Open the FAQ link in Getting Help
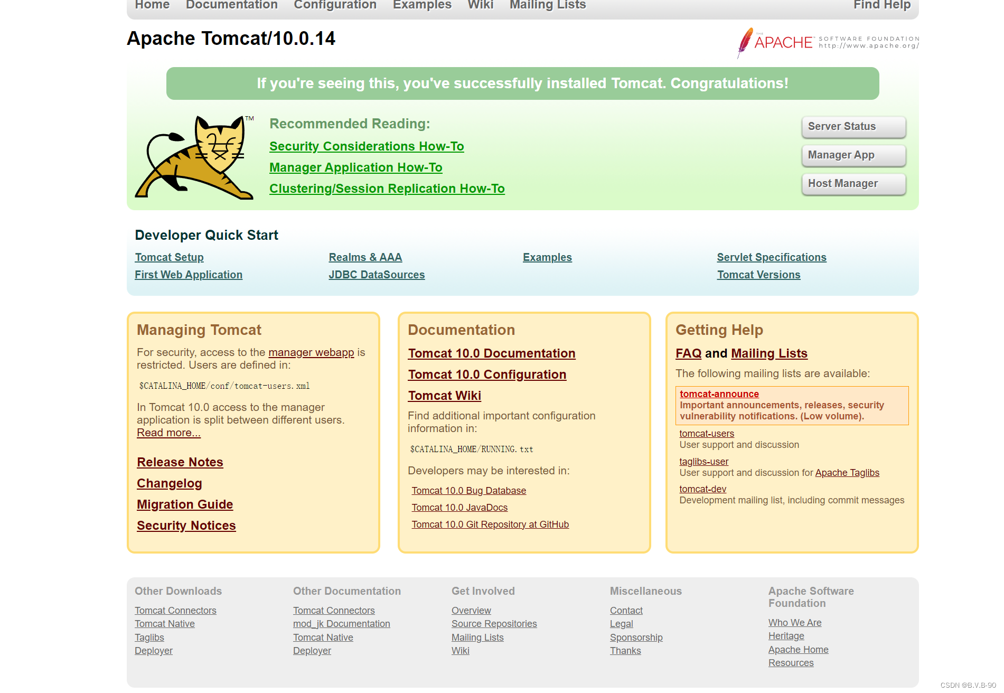1004x693 pixels. 689,353
